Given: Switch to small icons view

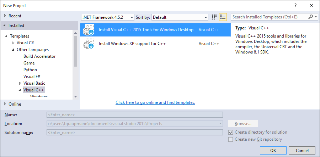Looking at the screenshot, I should pos(214,17).
